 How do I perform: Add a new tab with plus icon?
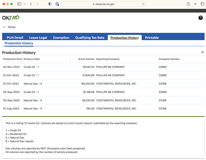(x=195, y=4)
